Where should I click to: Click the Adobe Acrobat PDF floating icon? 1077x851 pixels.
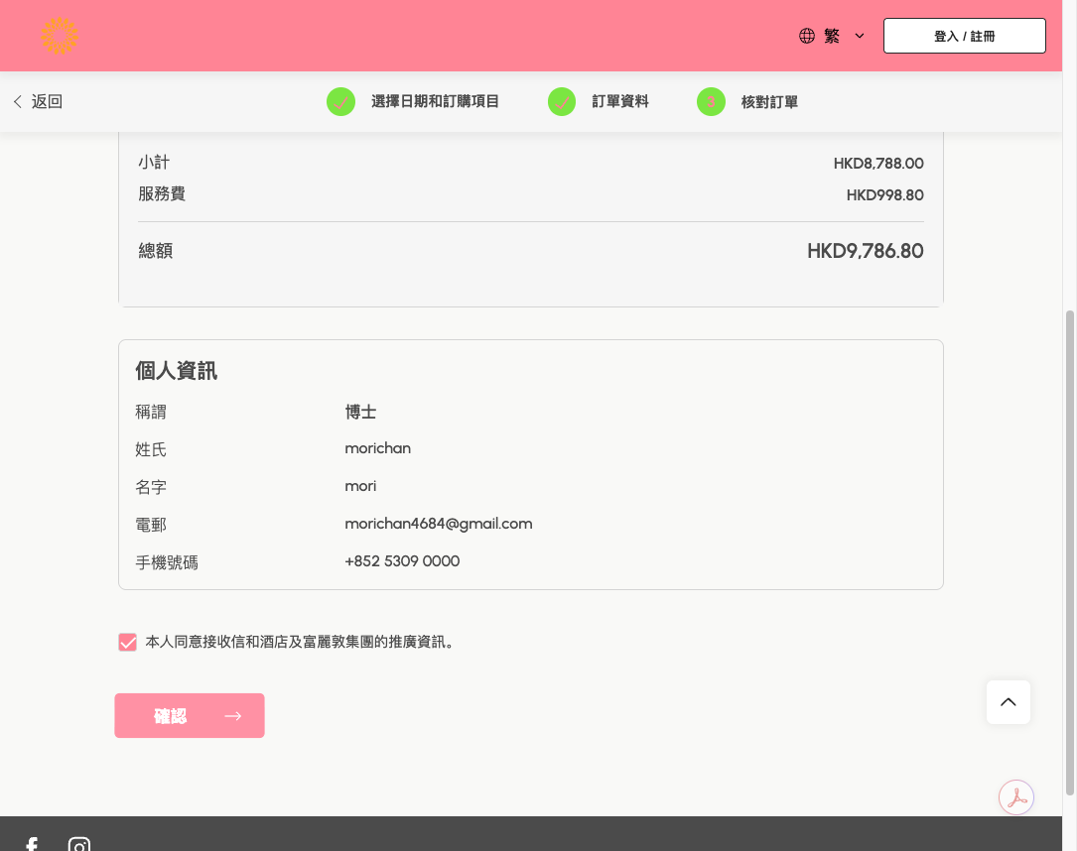click(1016, 797)
